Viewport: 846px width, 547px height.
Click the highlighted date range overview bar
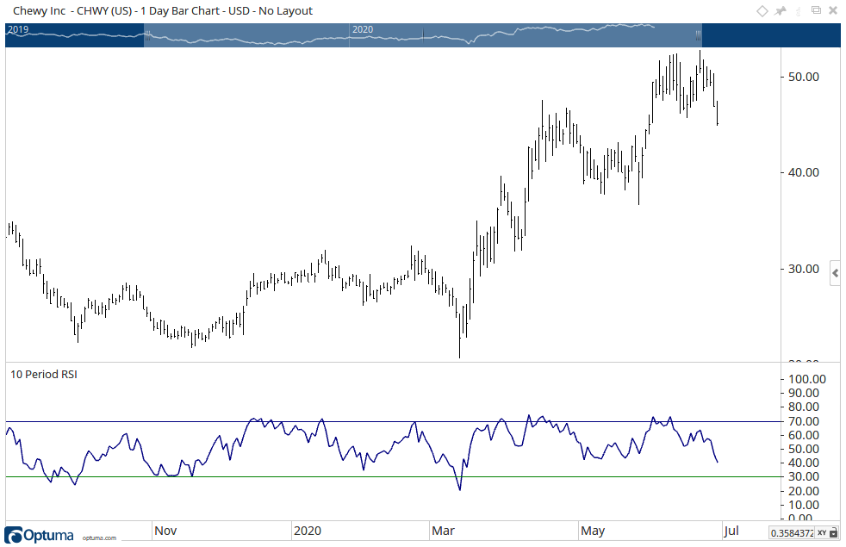pos(423,35)
